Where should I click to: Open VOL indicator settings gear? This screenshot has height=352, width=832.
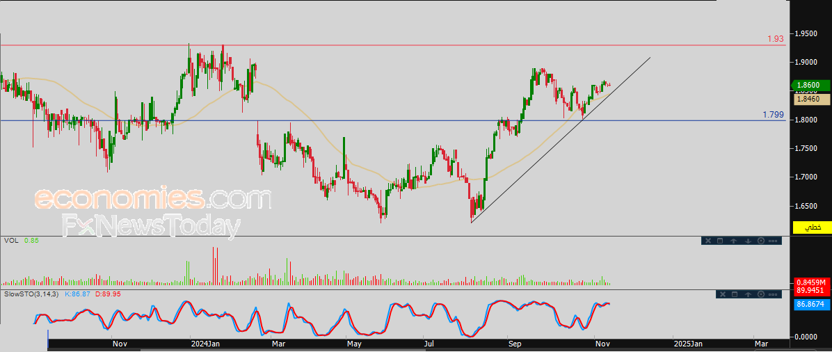(x=761, y=241)
